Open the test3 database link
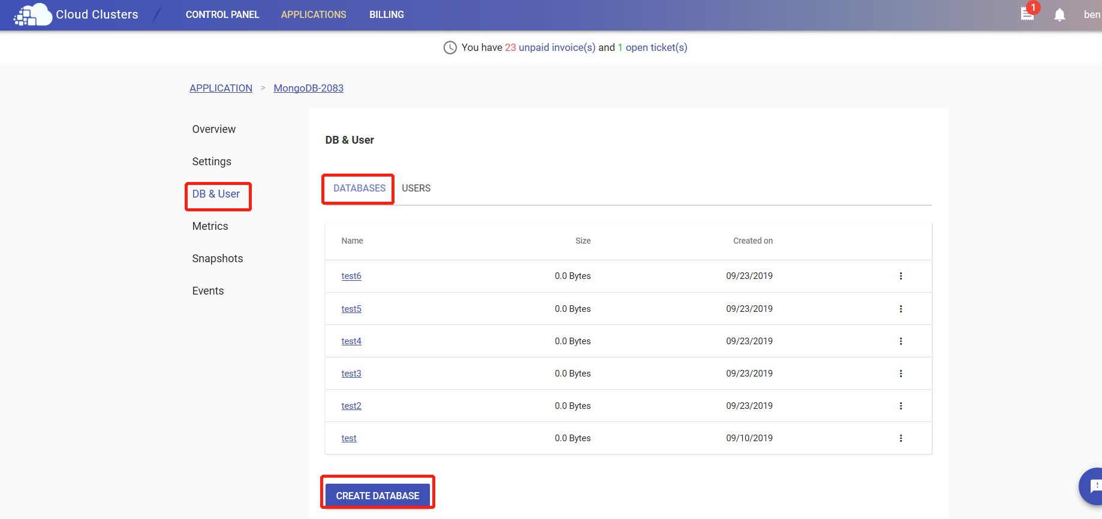Viewport: 1102px width, 519px height. 351,374
